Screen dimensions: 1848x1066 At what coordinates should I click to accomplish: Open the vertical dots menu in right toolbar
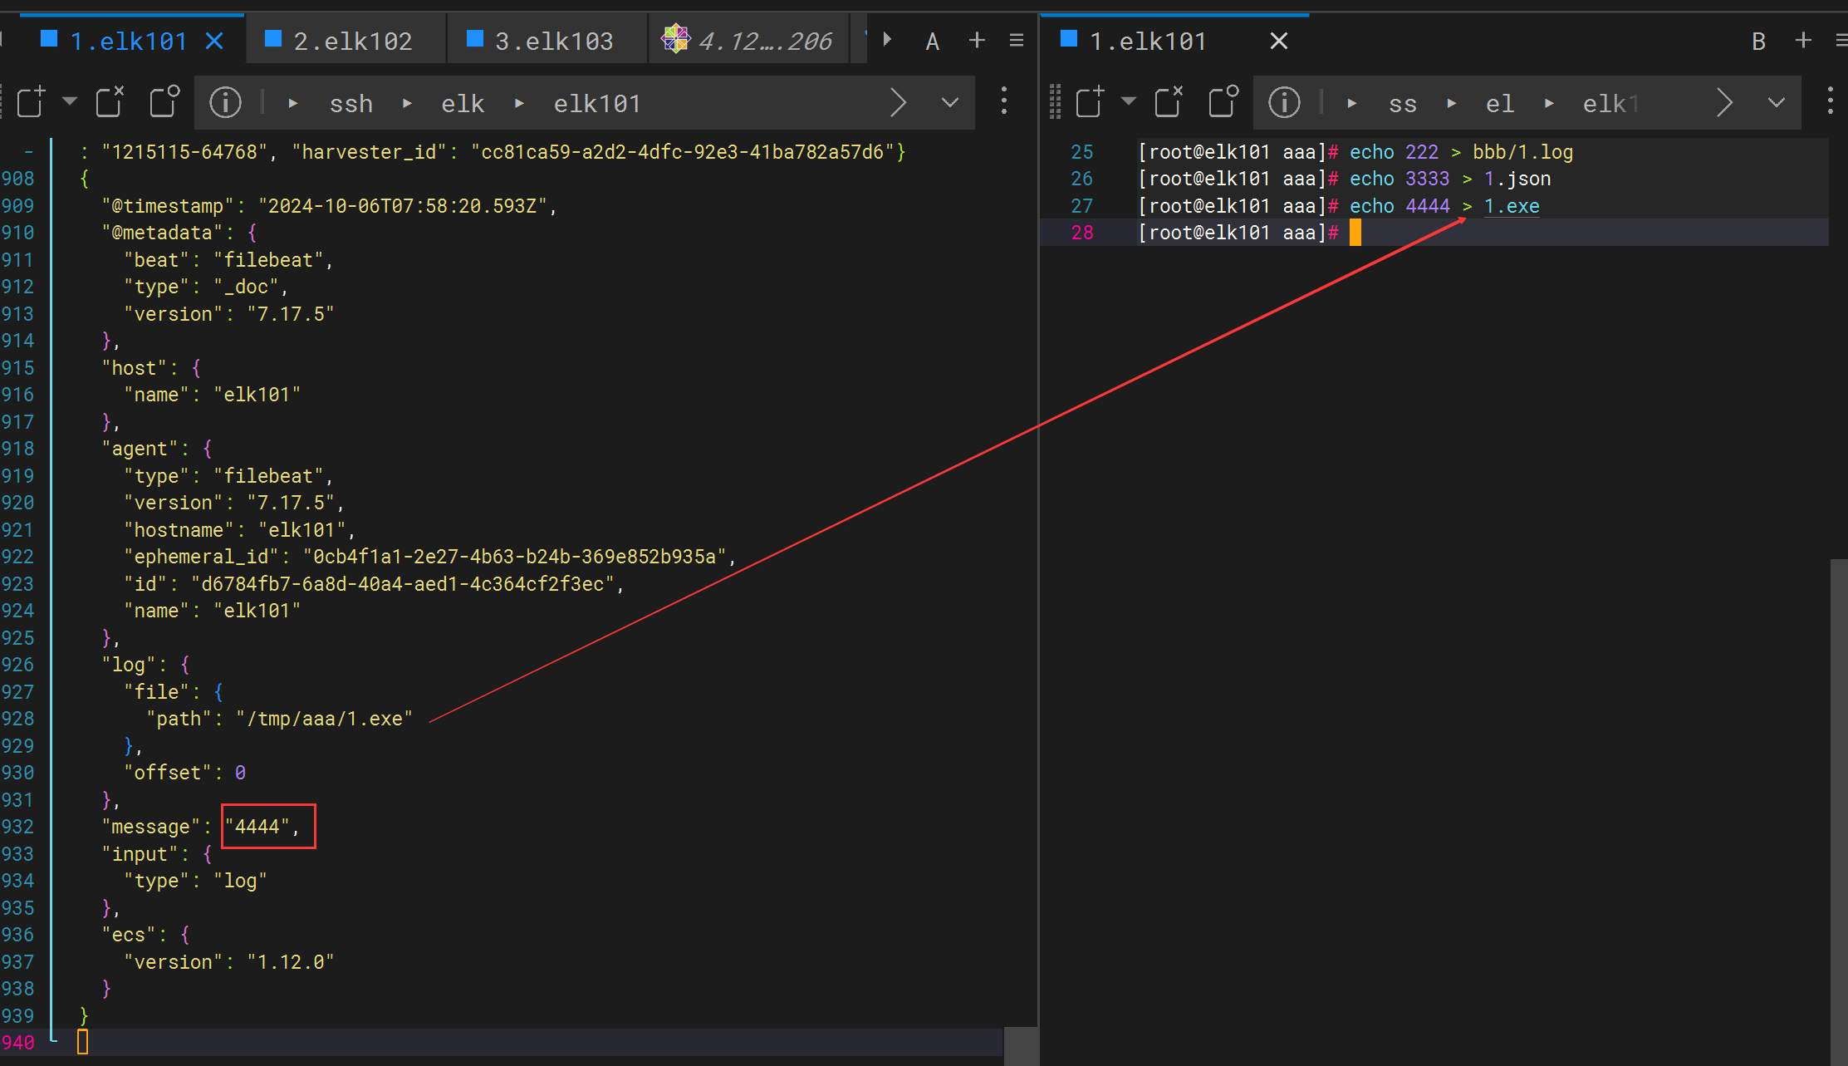click(x=1831, y=101)
